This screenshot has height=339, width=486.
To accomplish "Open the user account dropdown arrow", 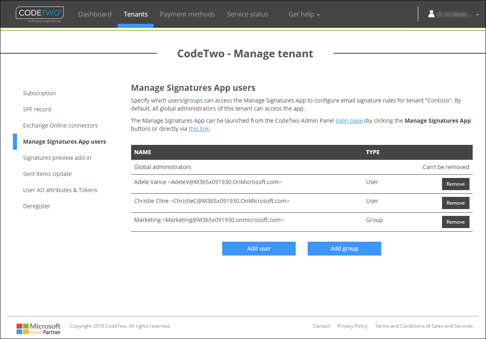I will (478, 15).
